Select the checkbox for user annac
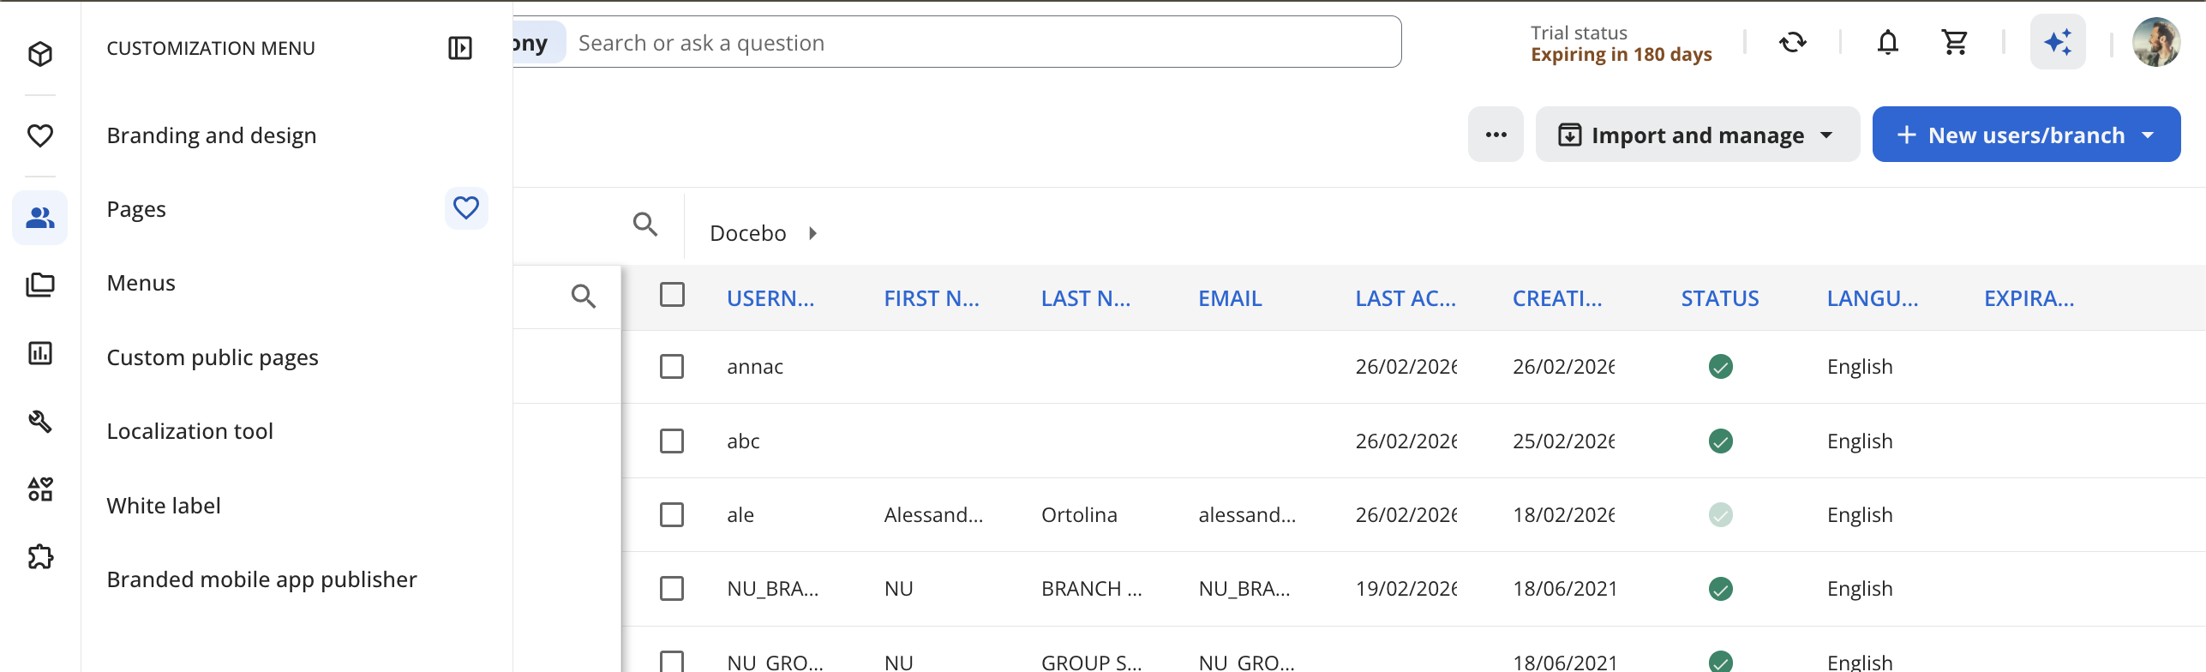Screen dimensions: 2206x672 [x=672, y=367]
